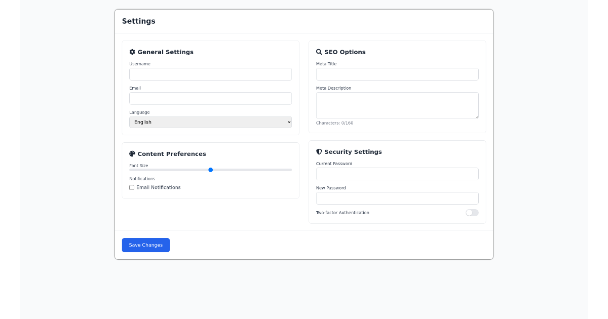608x319 pixels.
Task: Adjust the Font Size slider handle
Action: (210, 170)
